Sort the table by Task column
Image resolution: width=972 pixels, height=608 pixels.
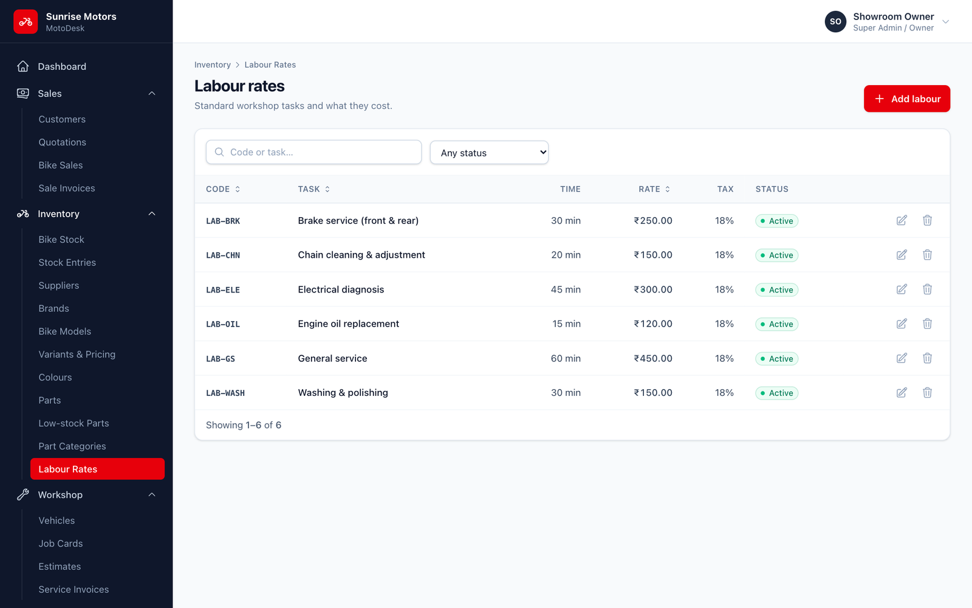point(314,189)
